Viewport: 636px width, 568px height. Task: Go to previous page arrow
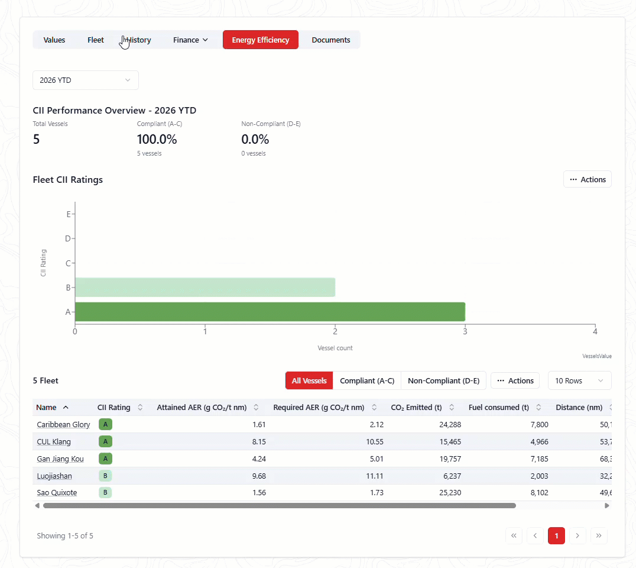point(535,535)
